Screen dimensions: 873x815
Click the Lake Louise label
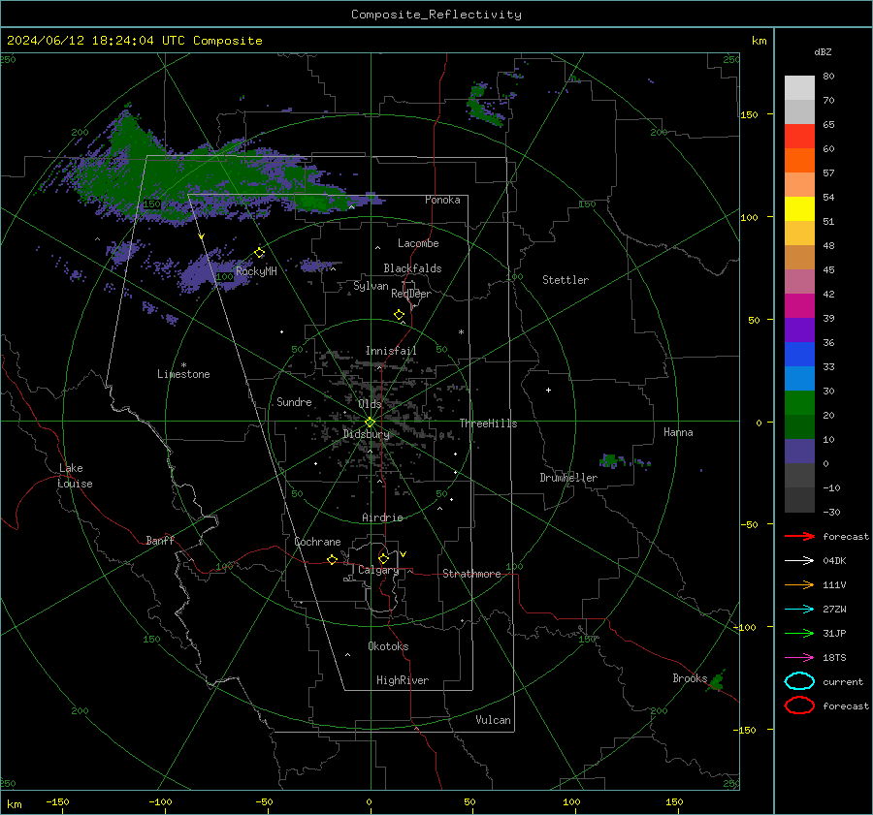click(x=75, y=476)
